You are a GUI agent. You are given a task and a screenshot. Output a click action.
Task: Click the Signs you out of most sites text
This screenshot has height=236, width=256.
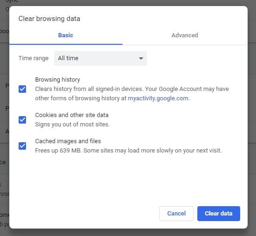pos(72,125)
